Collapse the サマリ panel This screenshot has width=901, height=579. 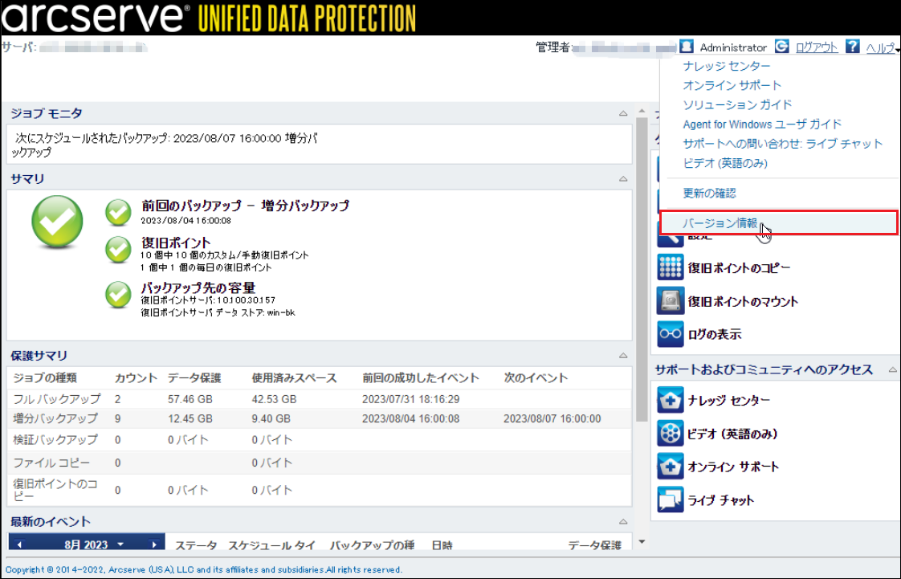point(623,179)
